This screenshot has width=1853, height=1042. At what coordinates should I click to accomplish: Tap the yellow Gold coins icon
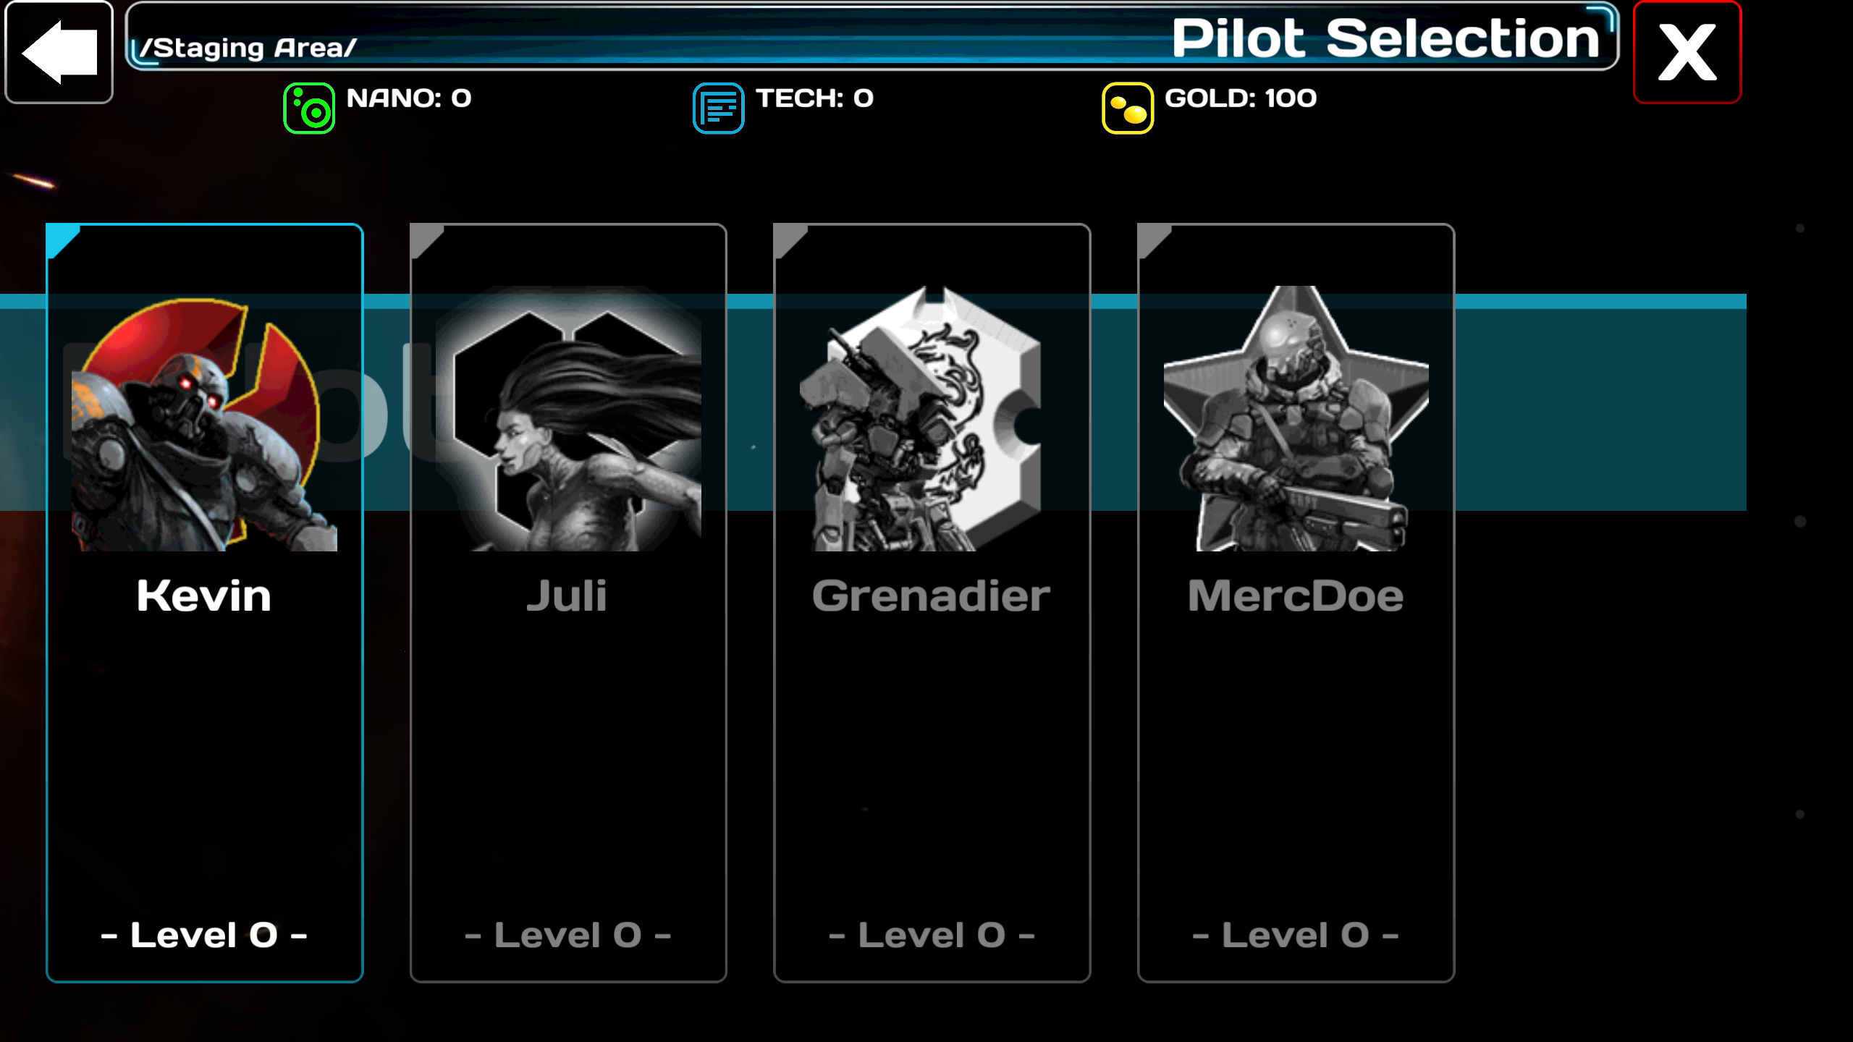coord(1128,109)
